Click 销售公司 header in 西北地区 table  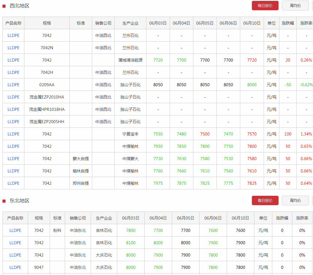pyautogui.click(x=103, y=23)
